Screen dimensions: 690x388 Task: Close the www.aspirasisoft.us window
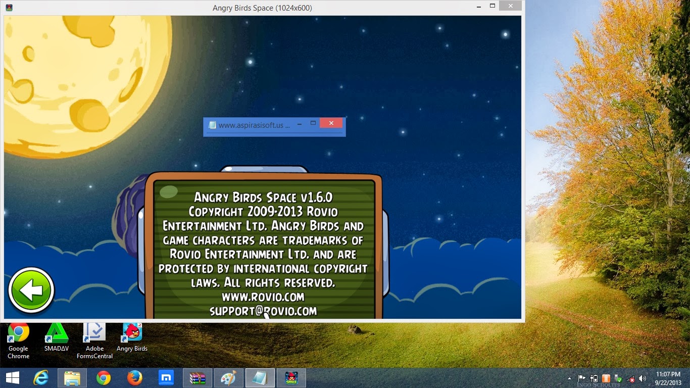point(331,123)
